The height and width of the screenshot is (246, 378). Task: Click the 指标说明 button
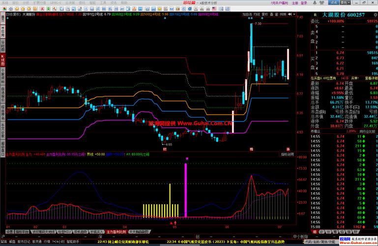288,154
